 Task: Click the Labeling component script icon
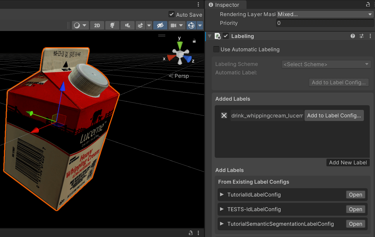(218, 36)
